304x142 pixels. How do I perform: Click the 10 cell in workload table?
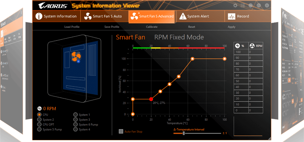click(x=241, y=105)
